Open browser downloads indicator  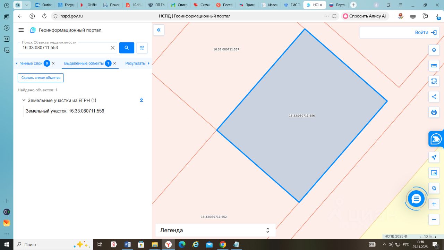438,16
